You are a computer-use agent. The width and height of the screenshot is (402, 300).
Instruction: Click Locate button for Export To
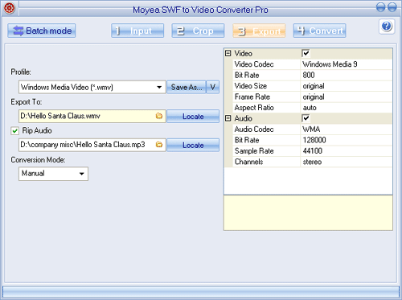193,116
